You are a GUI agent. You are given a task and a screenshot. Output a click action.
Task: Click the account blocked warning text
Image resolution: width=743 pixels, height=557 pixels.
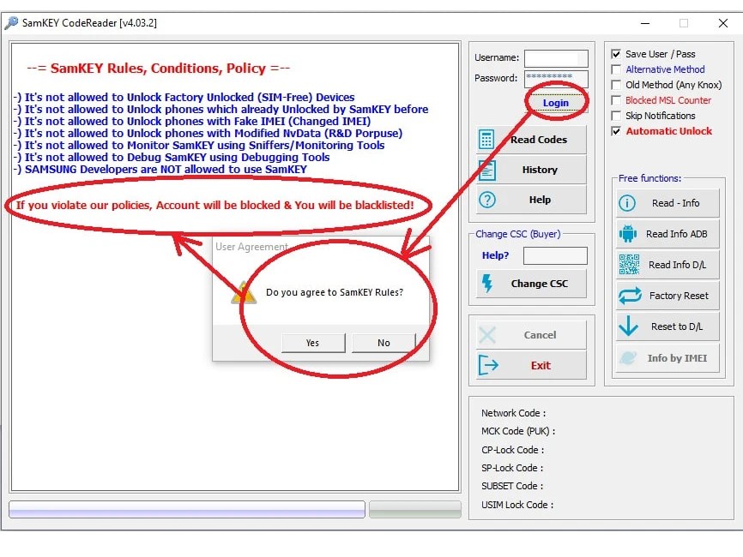coord(215,206)
